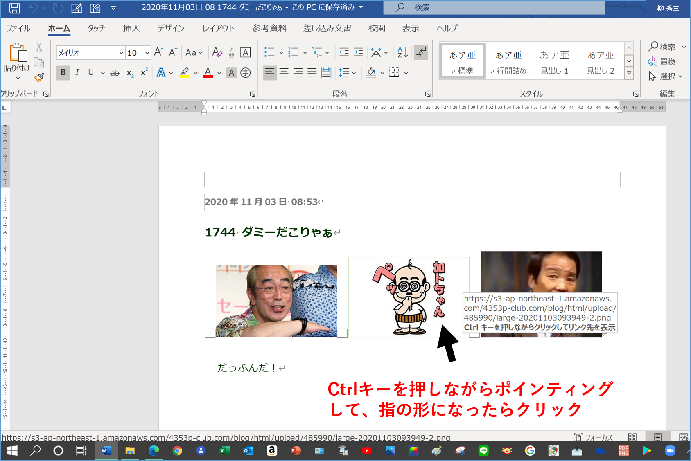Apply strikethrough formatting

pos(115,73)
